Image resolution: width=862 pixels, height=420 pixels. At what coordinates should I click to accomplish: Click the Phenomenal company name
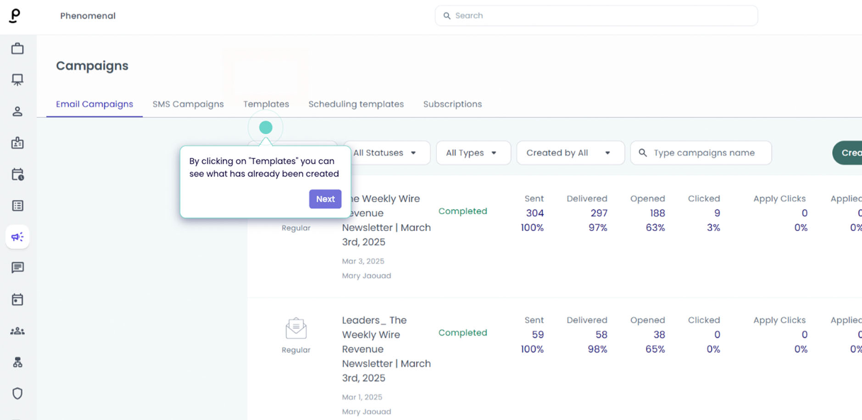pos(88,16)
